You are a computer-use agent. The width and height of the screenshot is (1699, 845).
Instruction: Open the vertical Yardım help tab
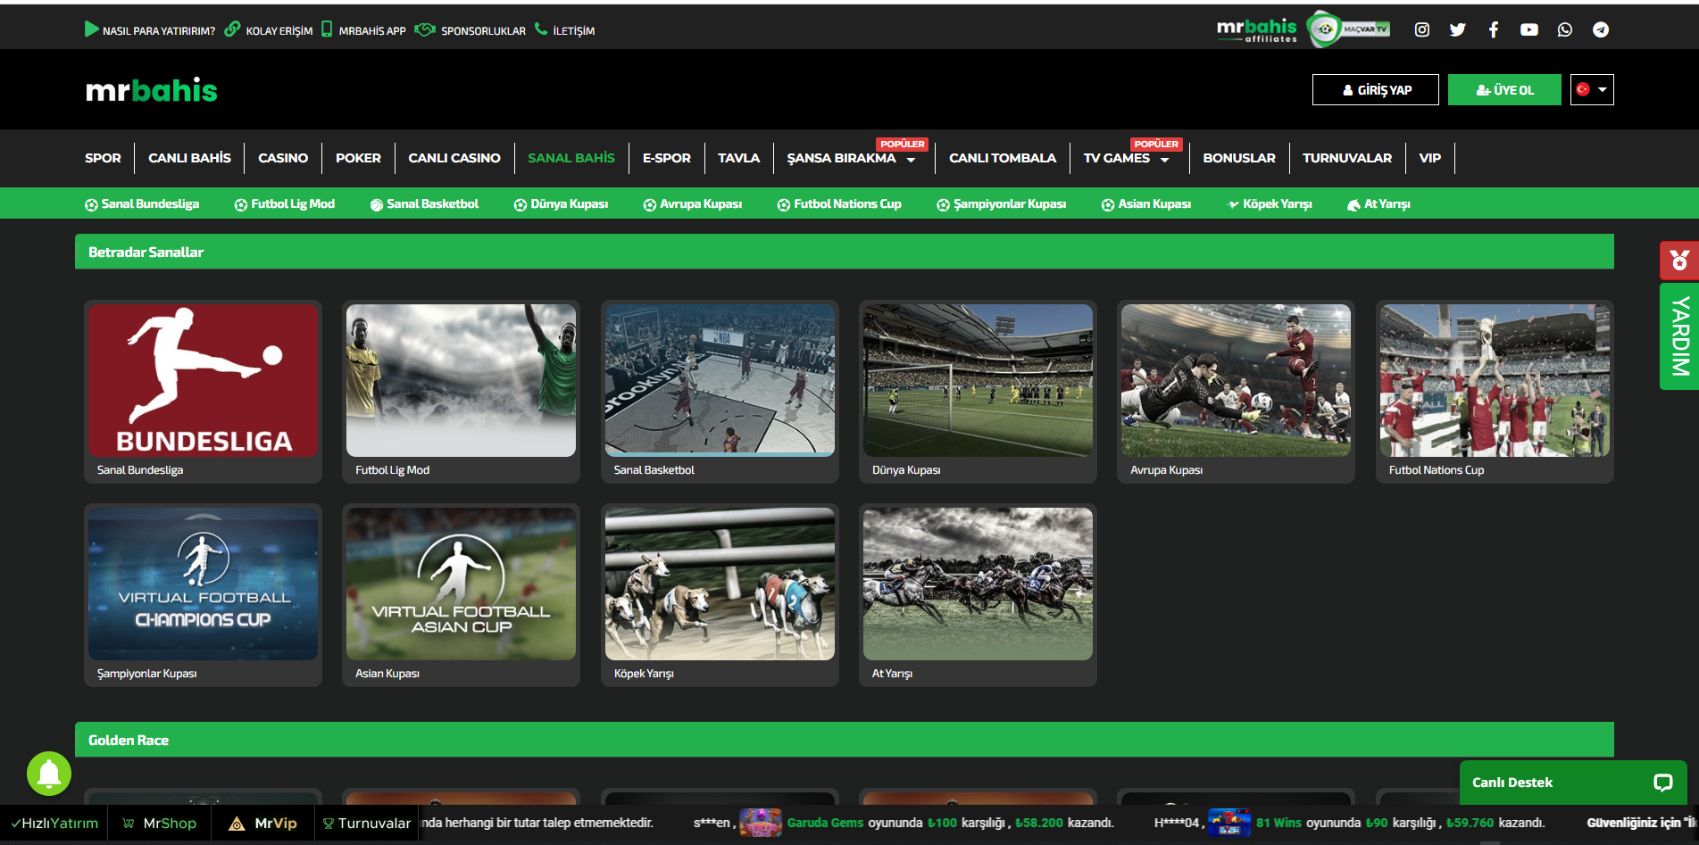tap(1678, 336)
